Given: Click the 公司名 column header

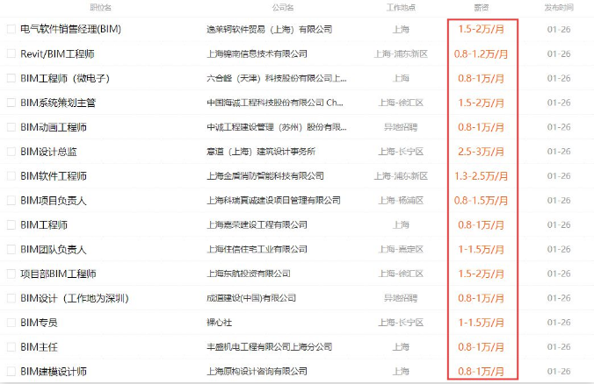Looking at the screenshot, I should (283, 7).
